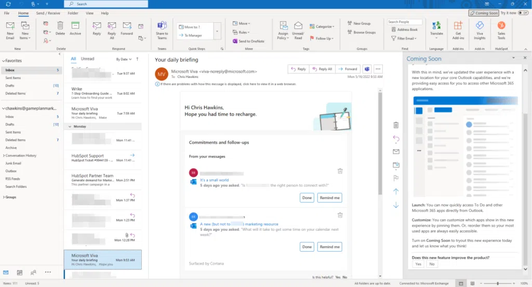Click the Mail icon in bottom navigation
This screenshot has height=287, width=532.
coord(6,272)
